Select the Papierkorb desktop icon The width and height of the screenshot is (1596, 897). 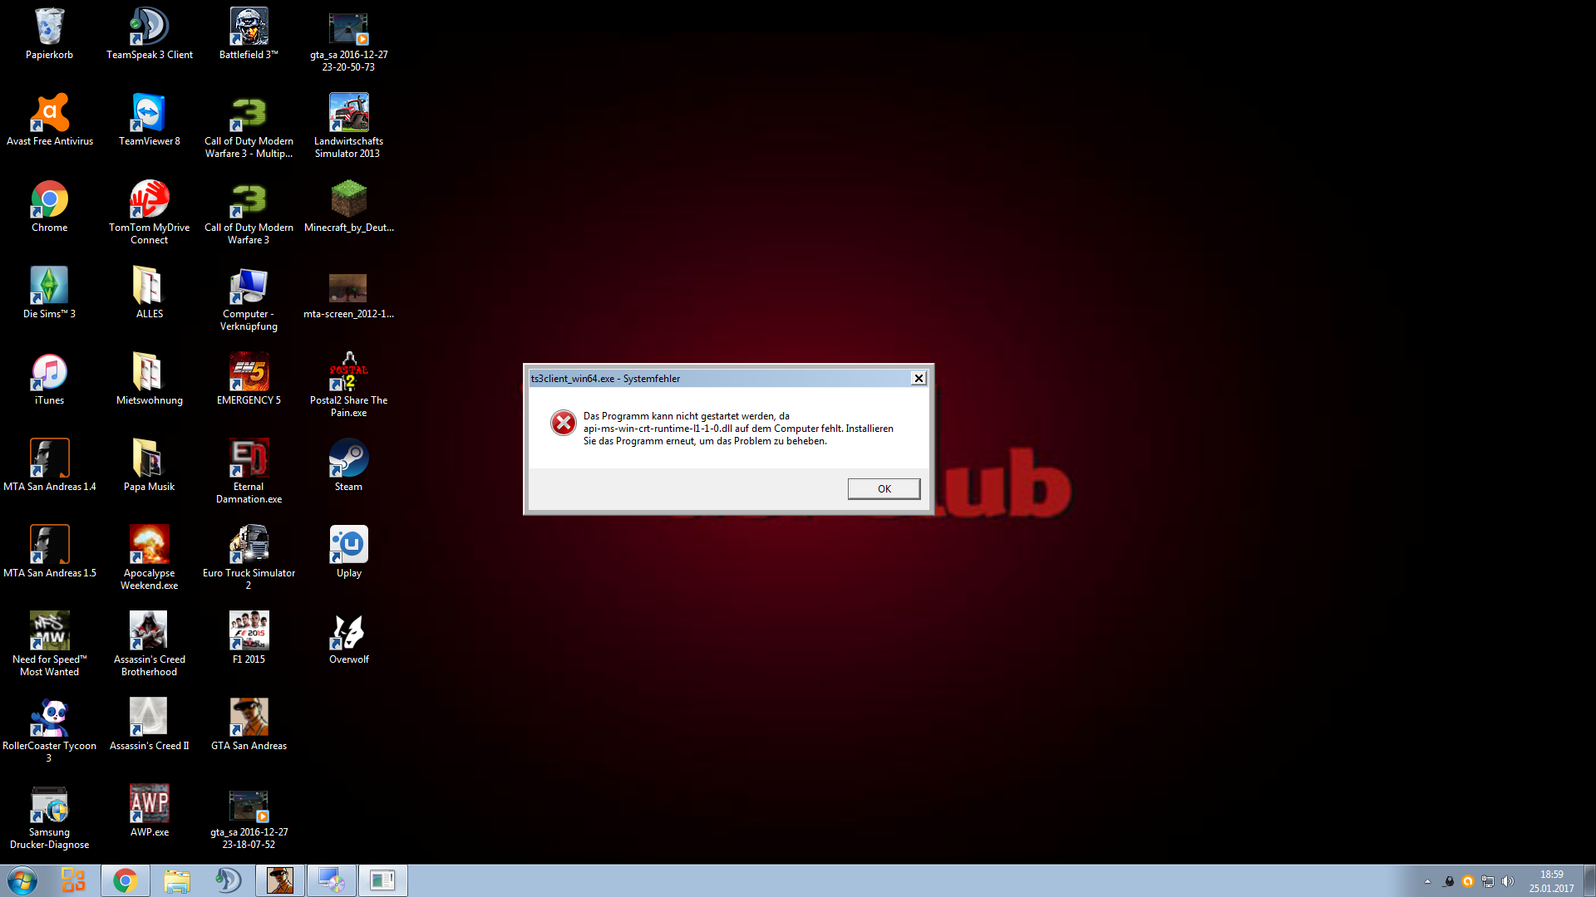click(49, 34)
